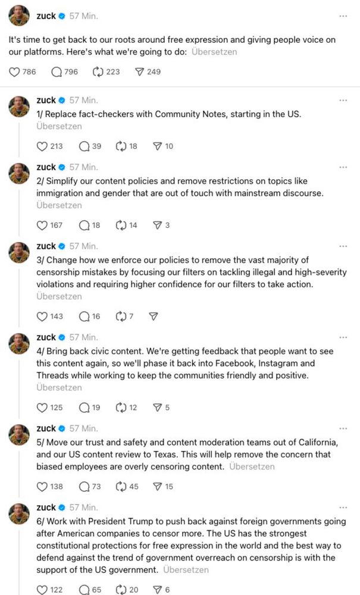Screen dimensions: 360x595
Task: Share the main free expression post
Action: tap(140, 72)
